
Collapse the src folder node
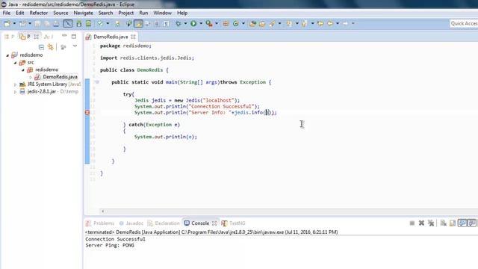15,63
